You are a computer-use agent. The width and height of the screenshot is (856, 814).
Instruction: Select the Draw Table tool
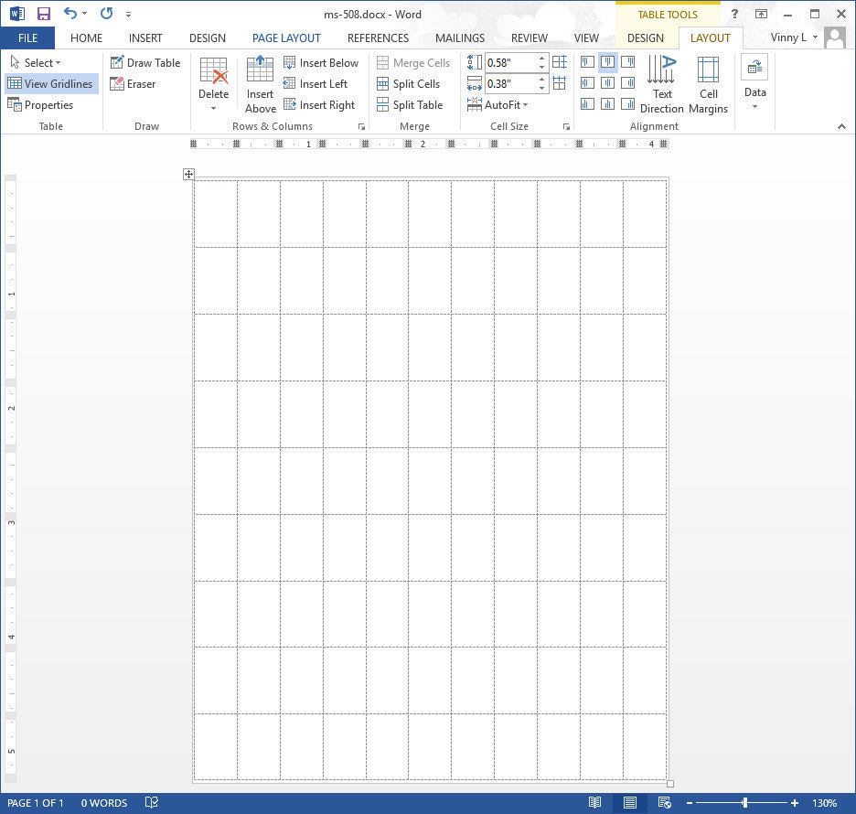(144, 62)
